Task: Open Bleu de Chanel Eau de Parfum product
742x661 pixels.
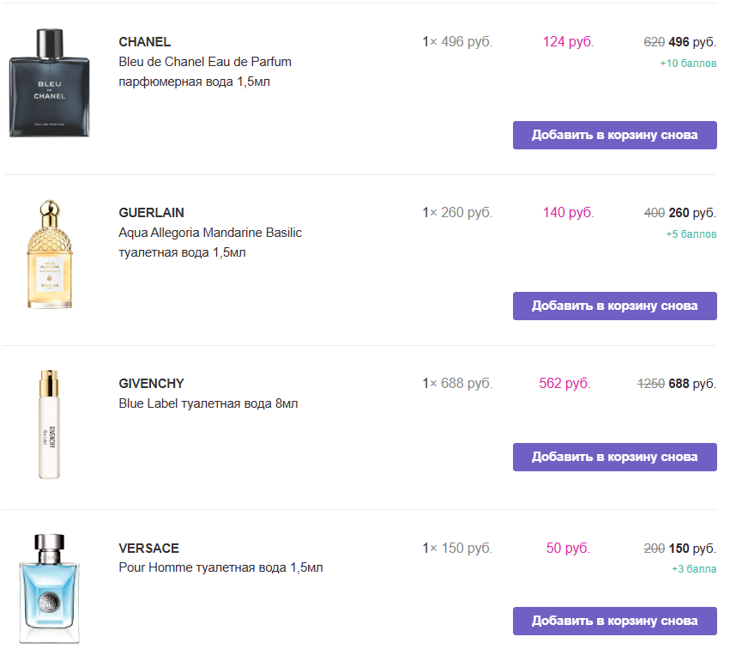Action: (205, 62)
